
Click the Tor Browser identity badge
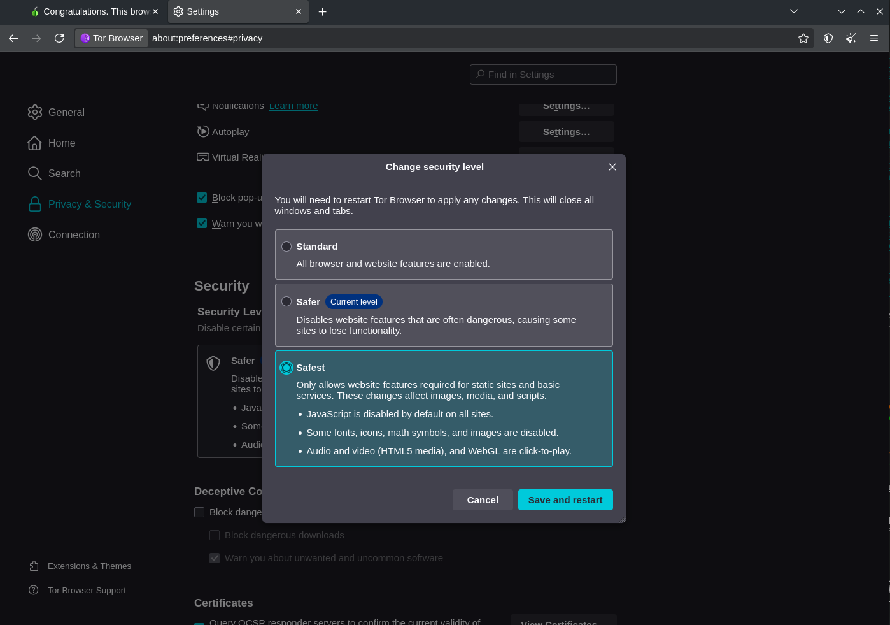pyautogui.click(x=111, y=38)
